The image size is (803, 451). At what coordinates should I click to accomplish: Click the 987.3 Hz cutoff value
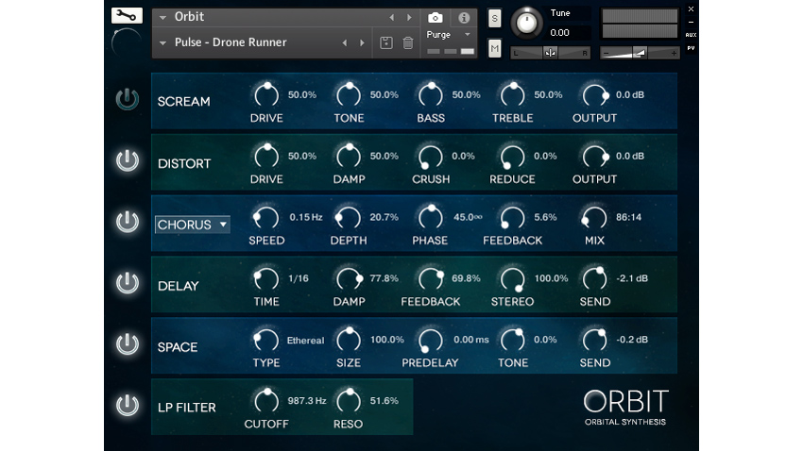click(x=307, y=401)
